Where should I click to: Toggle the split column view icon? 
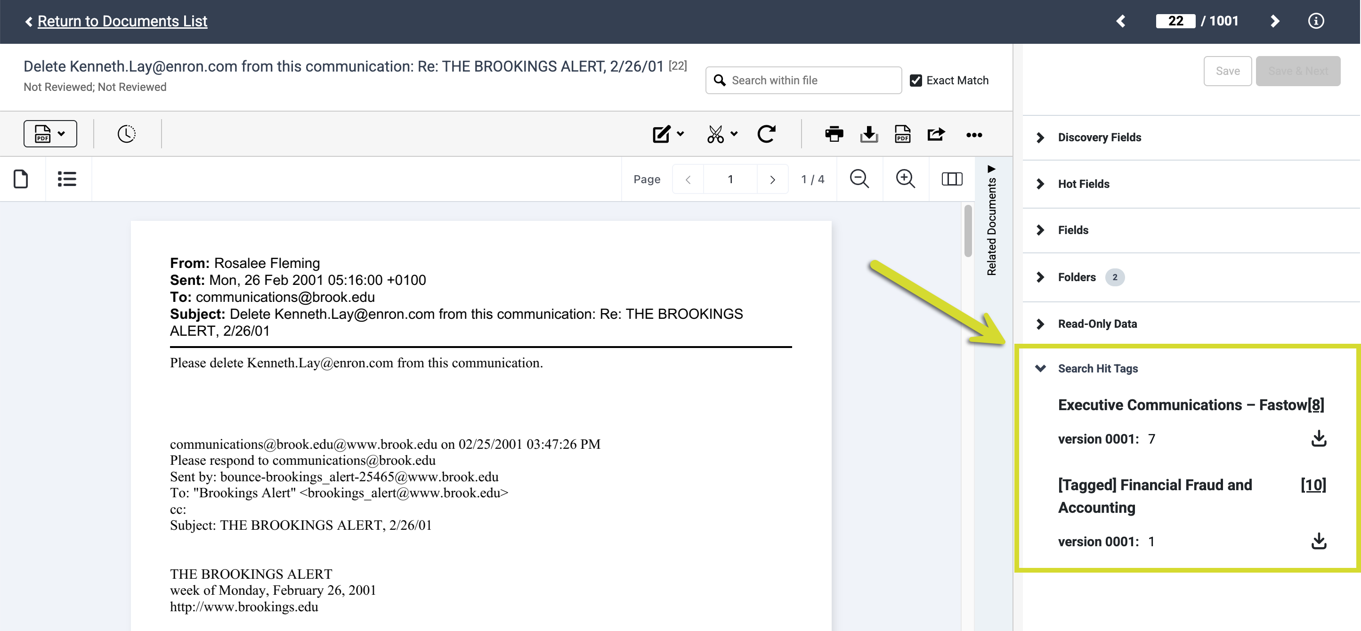[952, 179]
